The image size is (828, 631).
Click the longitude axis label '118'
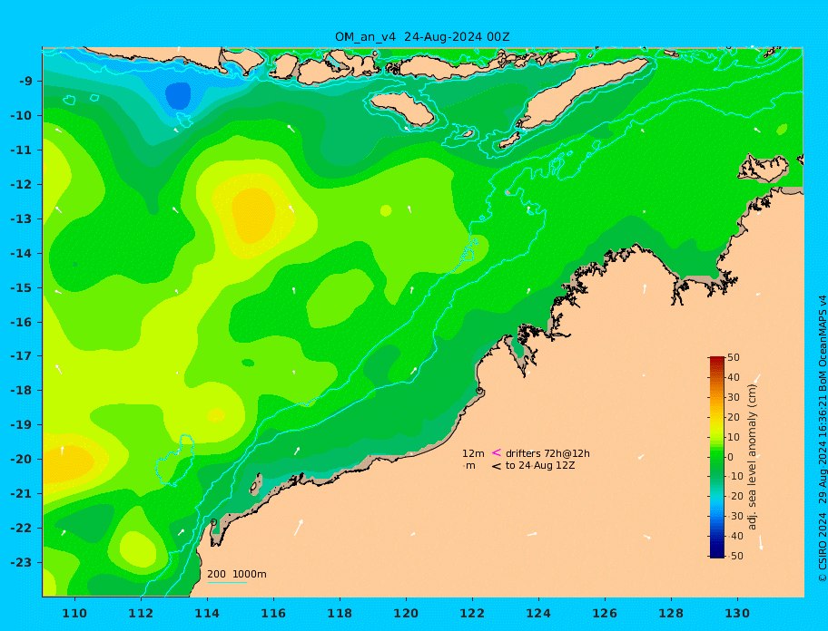pyautogui.click(x=340, y=614)
